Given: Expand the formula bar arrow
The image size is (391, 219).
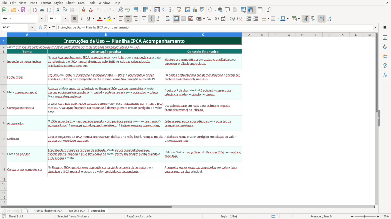Looking at the screenshot, I should pos(375,27).
